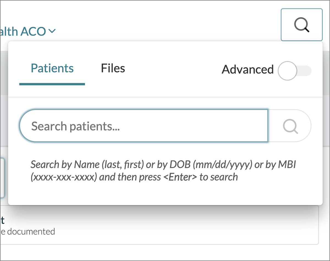Click the "Search patients..." placeholder text
Viewport: 330px width, 261px height.
[x=75, y=126]
